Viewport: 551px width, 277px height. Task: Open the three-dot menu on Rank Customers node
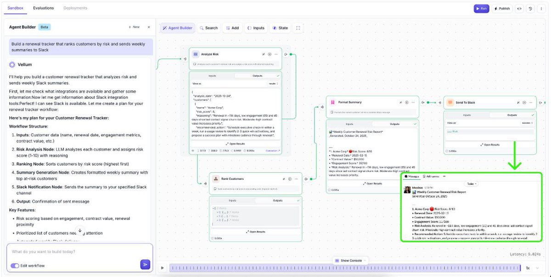point(296,179)
